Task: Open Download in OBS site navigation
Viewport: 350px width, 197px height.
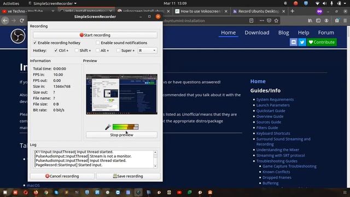Action: pos(257,33)
